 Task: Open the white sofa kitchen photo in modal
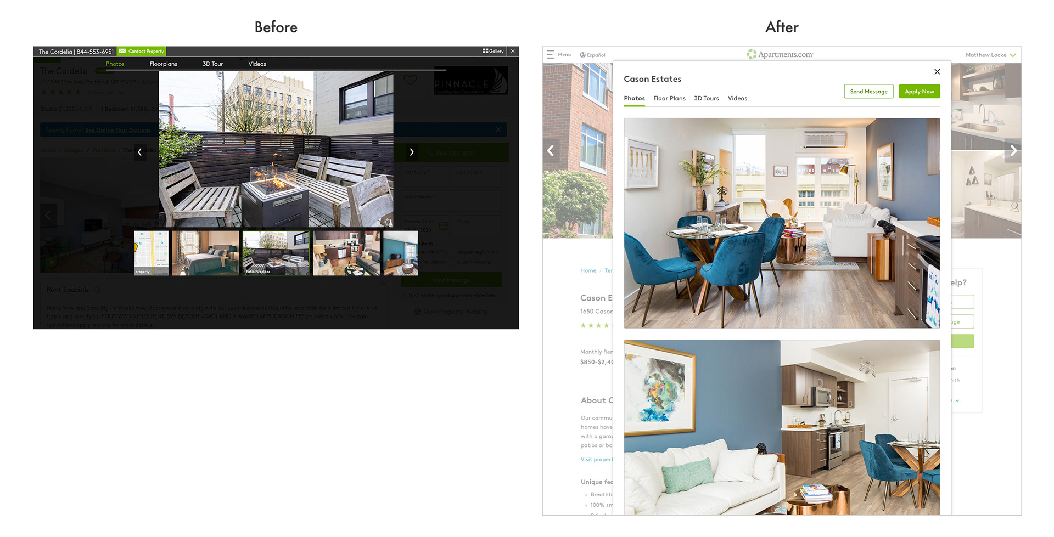[x=782, y=427]
